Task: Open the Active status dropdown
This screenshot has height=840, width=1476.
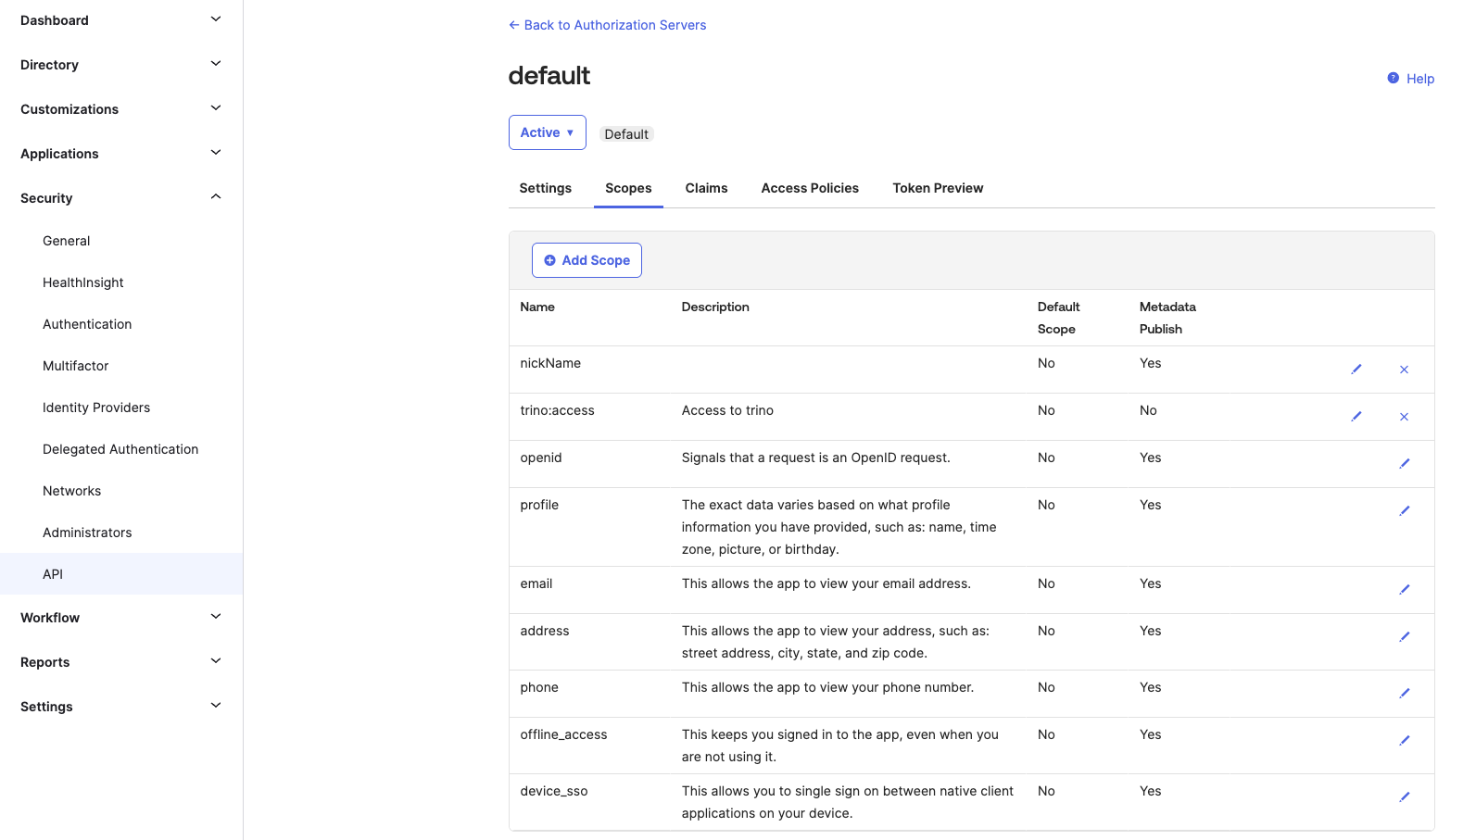Action: tap(547, 132)
